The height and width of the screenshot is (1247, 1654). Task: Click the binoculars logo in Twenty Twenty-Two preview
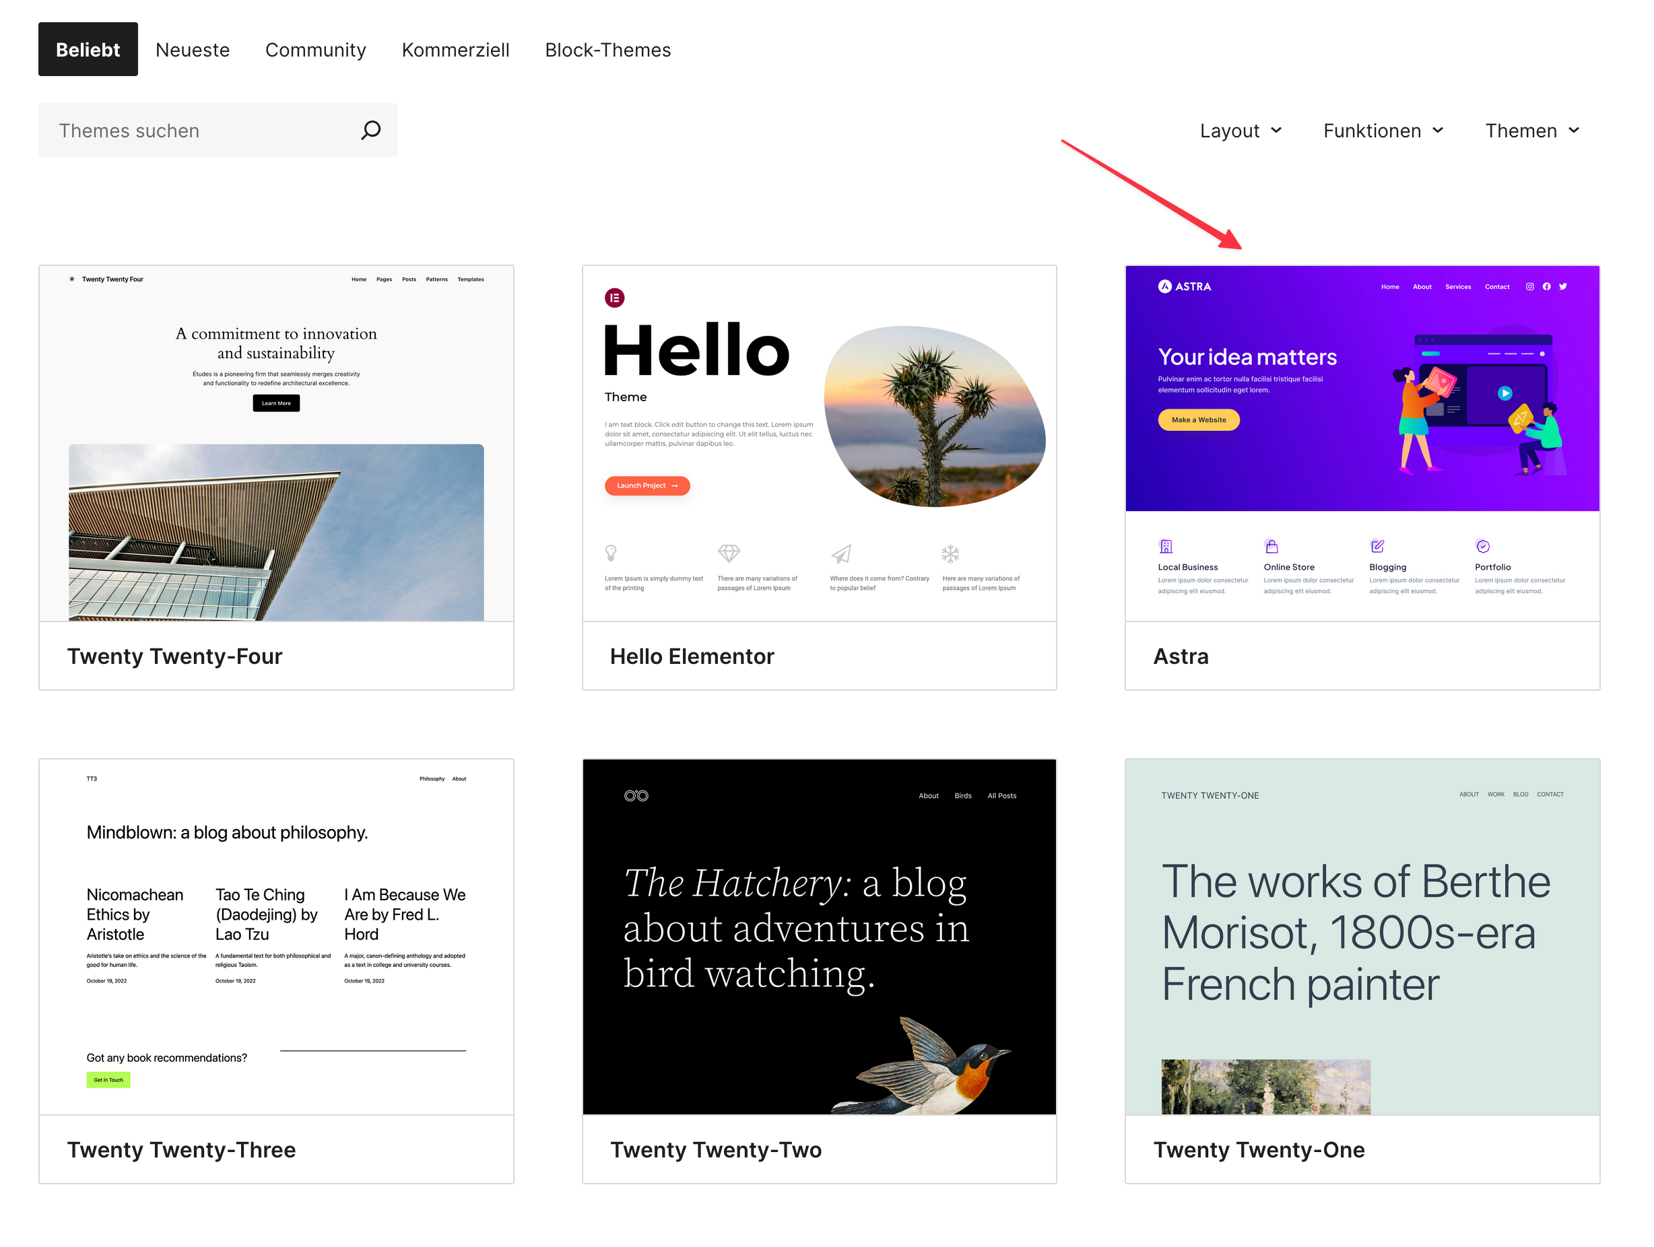[x=636, y=795]
